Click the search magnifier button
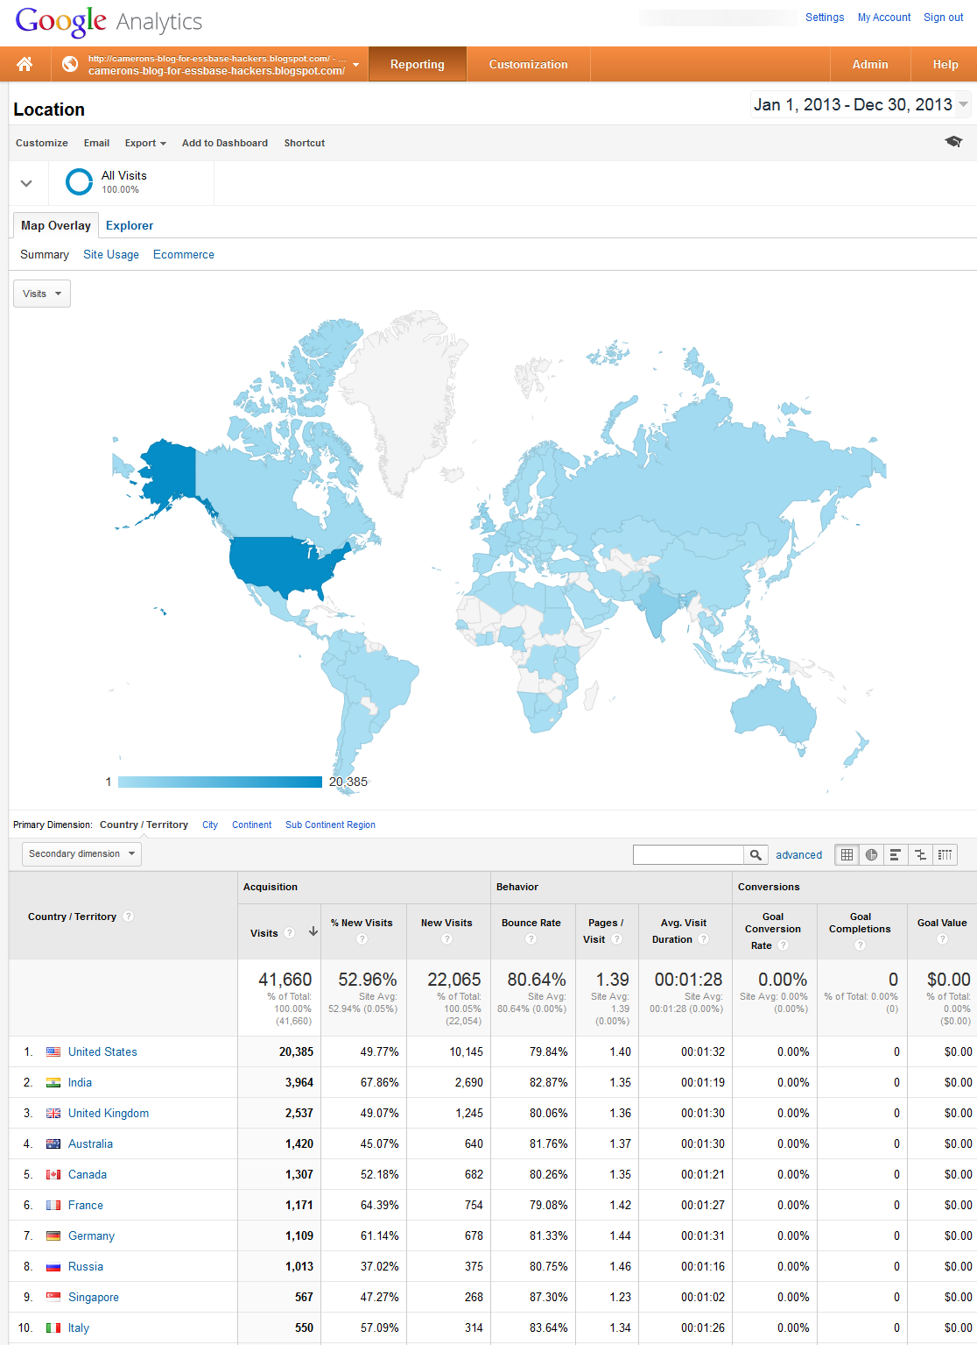This screenshot has width=977, height=1345. 756,854
